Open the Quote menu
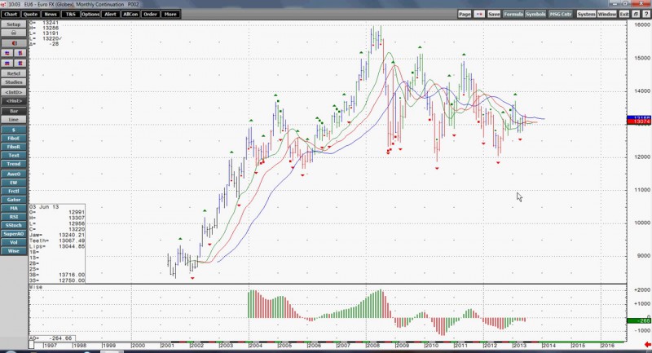The height and width of the screenshot is (353, 652). (x=30, y=14)
